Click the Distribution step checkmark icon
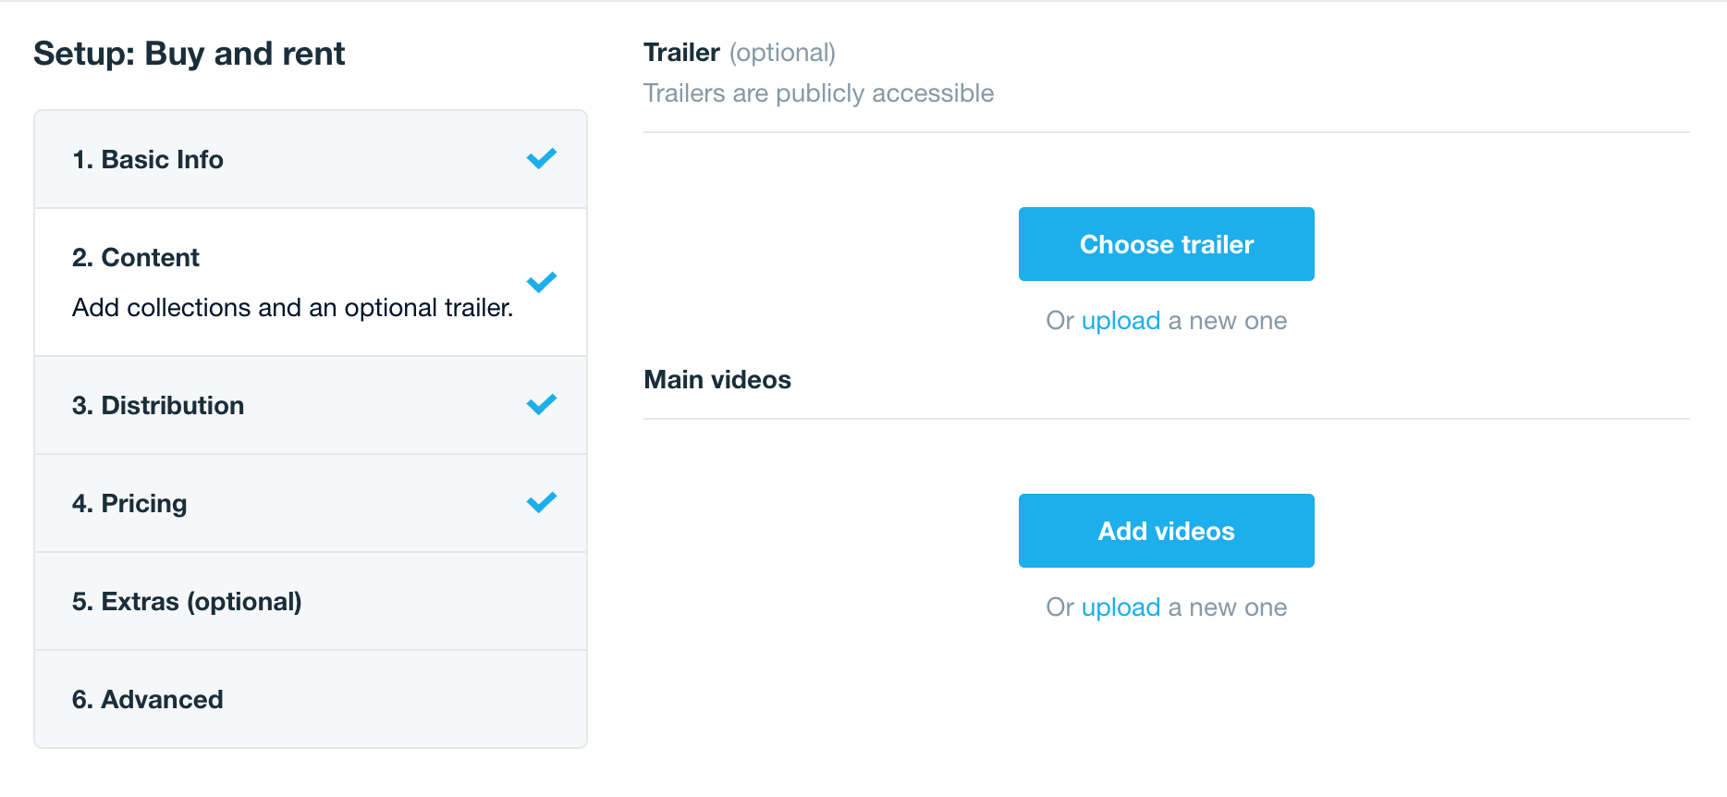Screen dimensions: 1727x797 pos(541,405)
